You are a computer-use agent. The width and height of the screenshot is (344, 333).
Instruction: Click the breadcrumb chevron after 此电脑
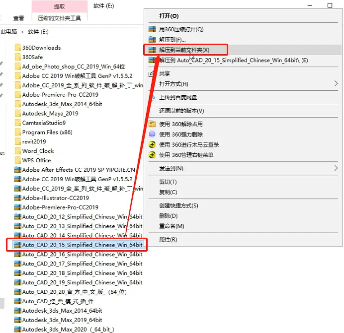pos(22,32)
